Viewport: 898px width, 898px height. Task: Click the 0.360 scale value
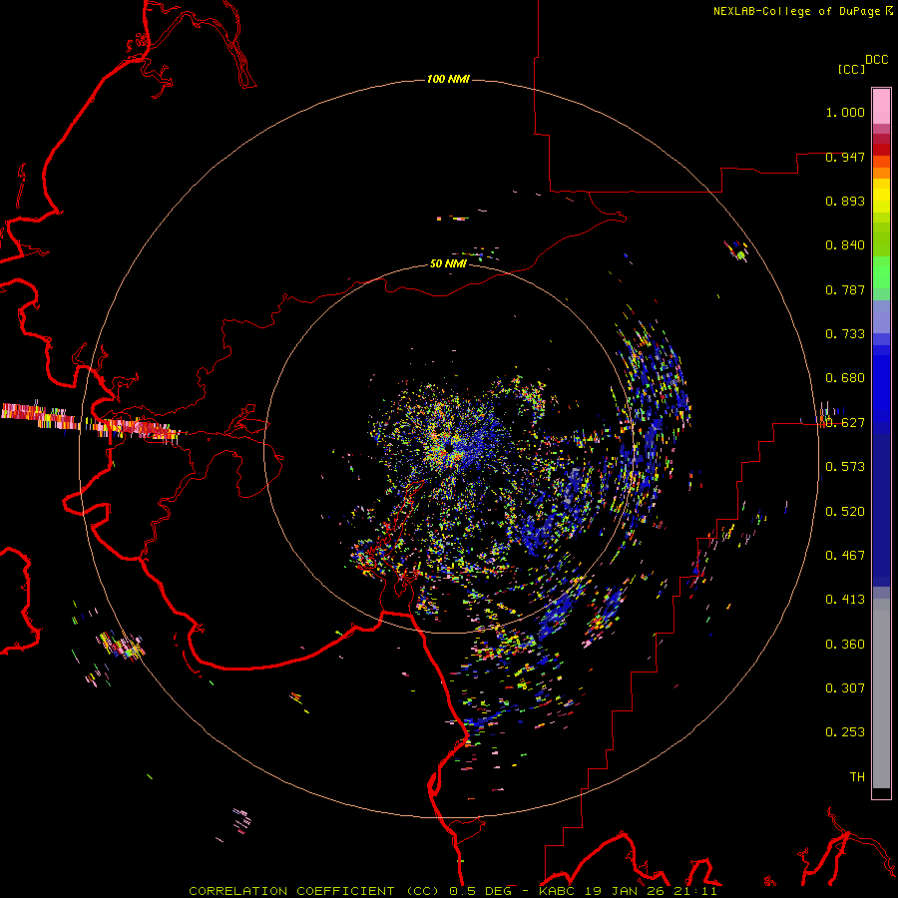point(845,645)
